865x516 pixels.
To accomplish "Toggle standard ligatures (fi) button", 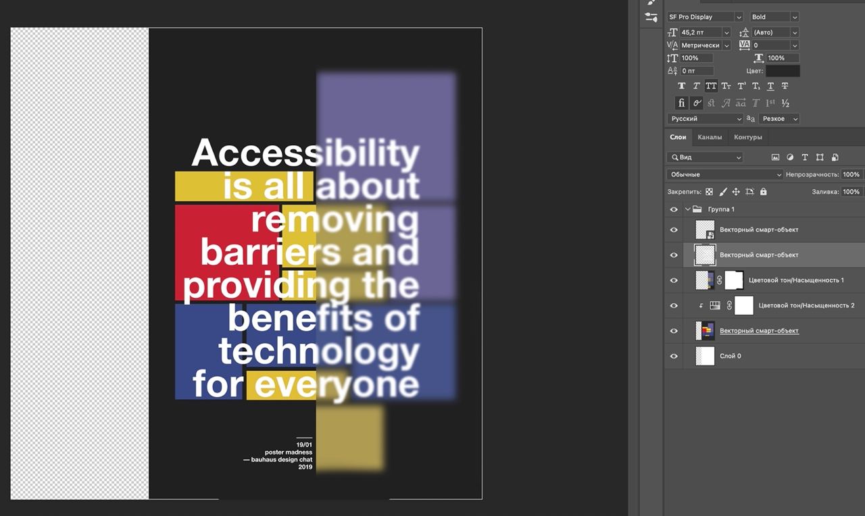I will coord(681,103).
